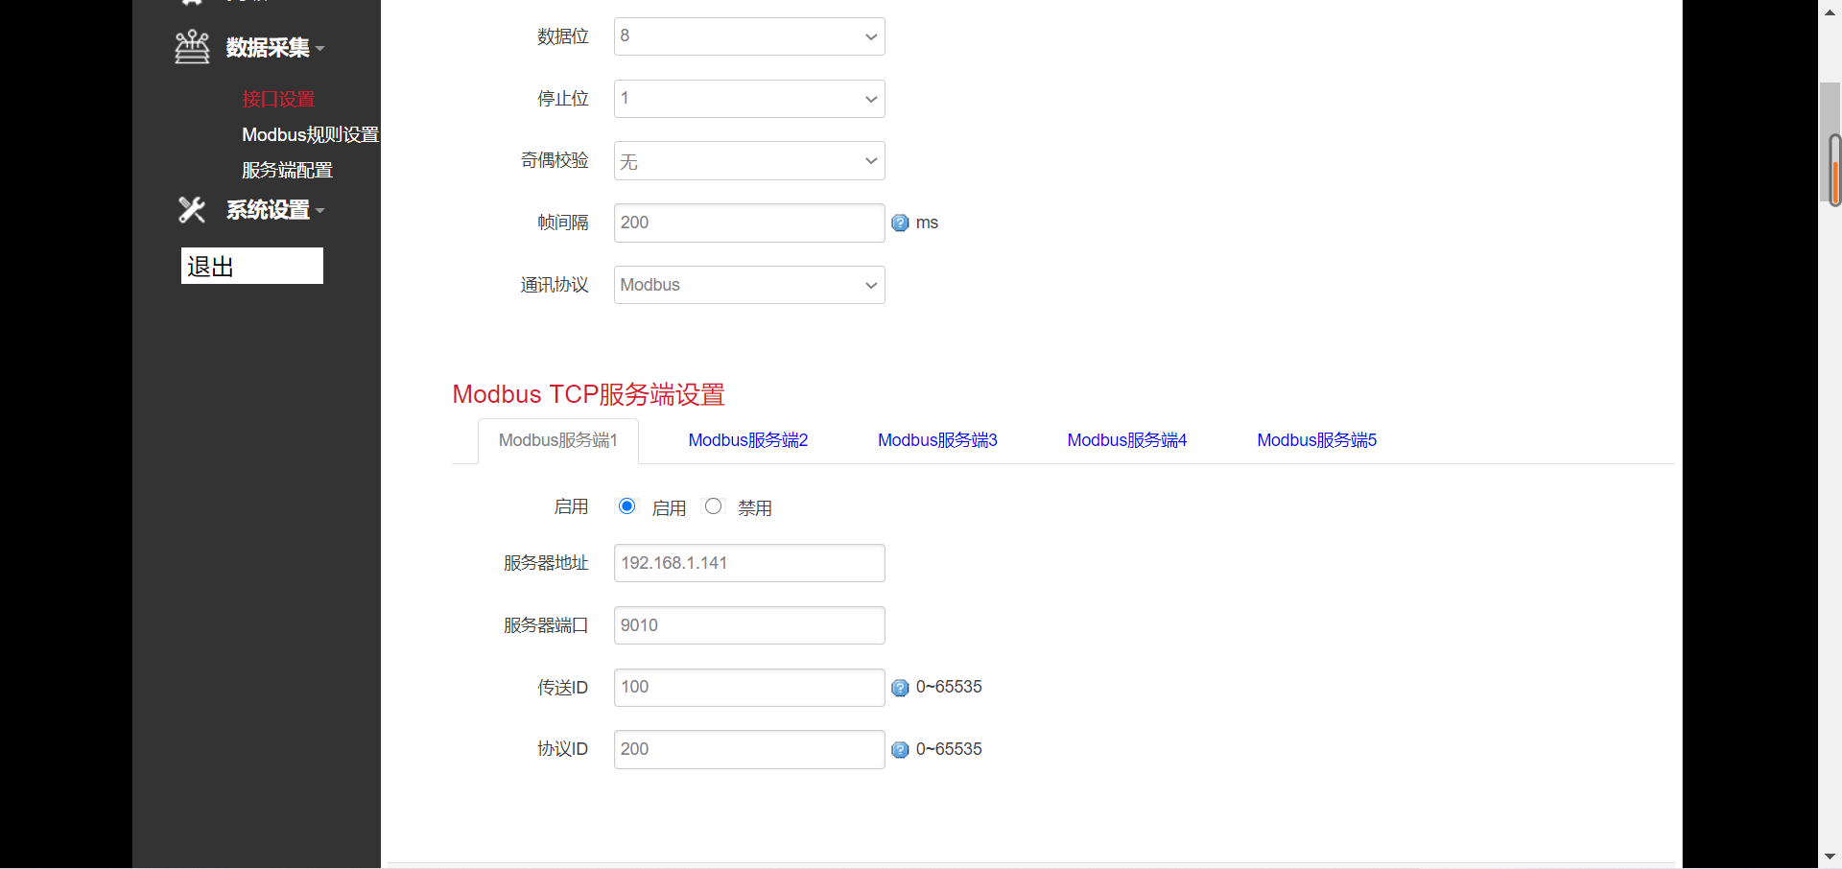The height and width of the screenshot is (869, 1842).
Task: Open the help icon next to 帧间隔
Action: [x=900, y=222]
